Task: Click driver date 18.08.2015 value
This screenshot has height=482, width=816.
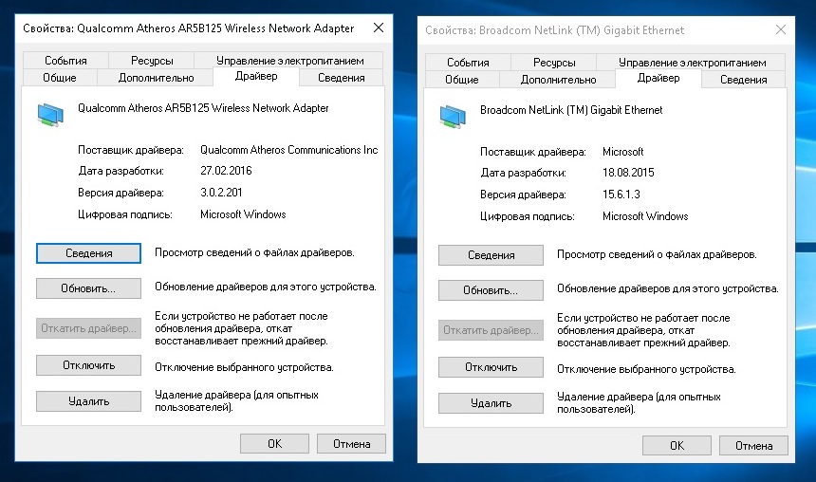Action: [x=628, y=173]
